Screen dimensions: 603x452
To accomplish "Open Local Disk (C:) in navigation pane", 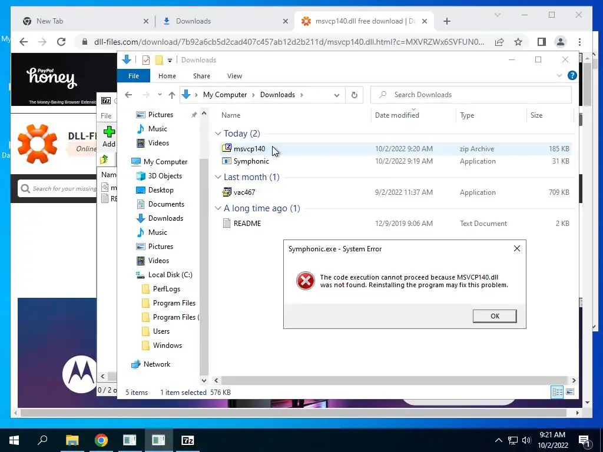I will (170, 275).
